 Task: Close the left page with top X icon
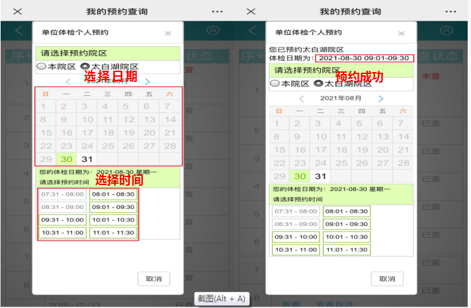18,12
